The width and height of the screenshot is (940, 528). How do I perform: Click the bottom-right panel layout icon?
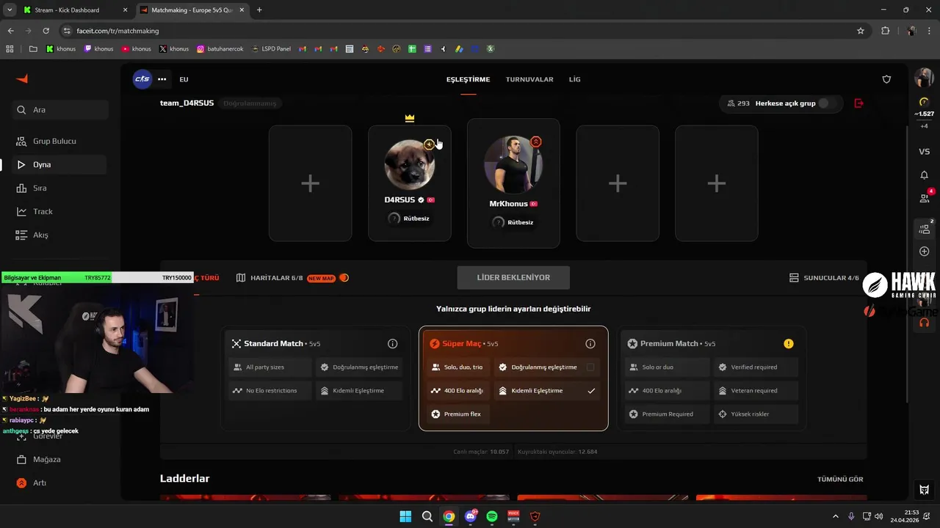[x=925, y=490]
